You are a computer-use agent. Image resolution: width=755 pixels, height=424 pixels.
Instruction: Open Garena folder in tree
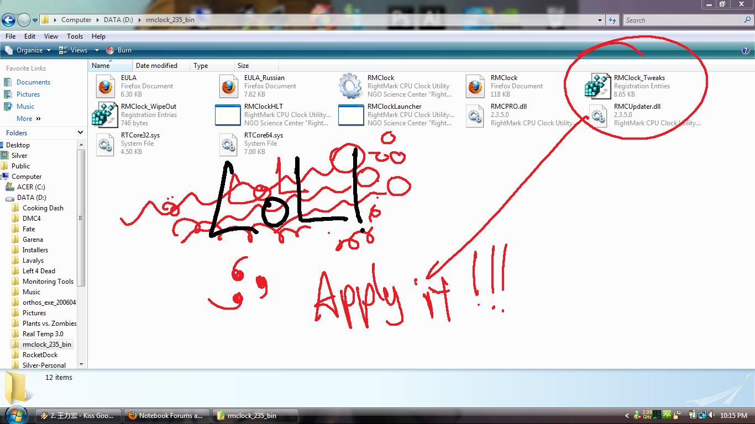(33, 240)
